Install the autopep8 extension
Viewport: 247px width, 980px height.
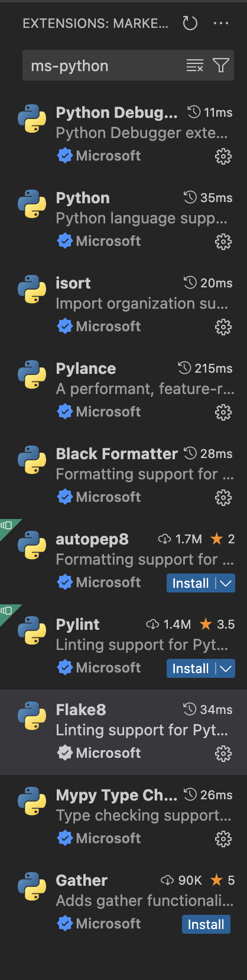(x=191, y=583)
